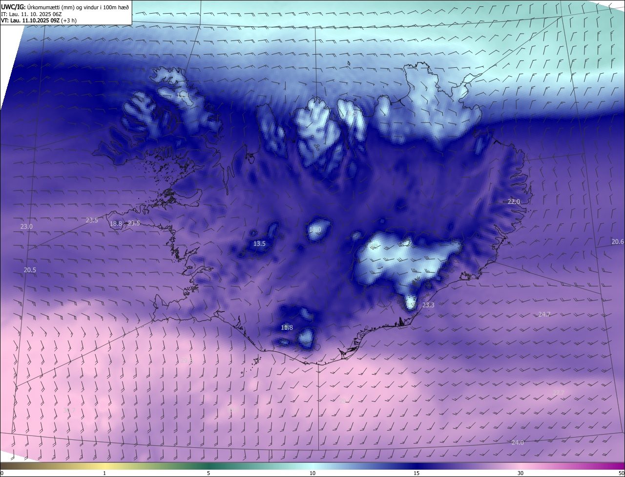The image size is (625, 477).
Task: Click the "VT: Lau. 11.10.2025 09Z (+3 h)" line
Action: tap(39, 20)
